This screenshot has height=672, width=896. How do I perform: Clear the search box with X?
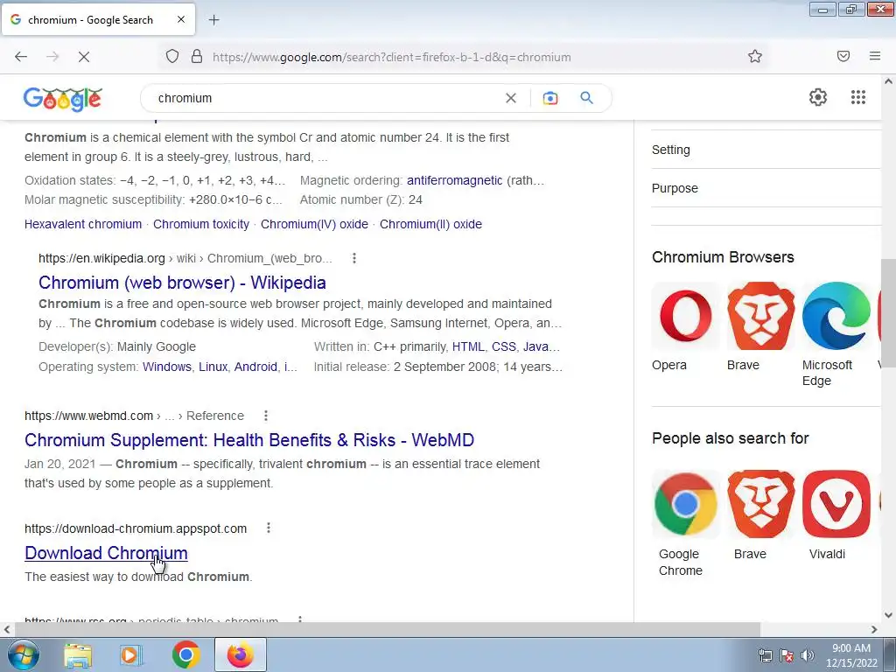511,98
